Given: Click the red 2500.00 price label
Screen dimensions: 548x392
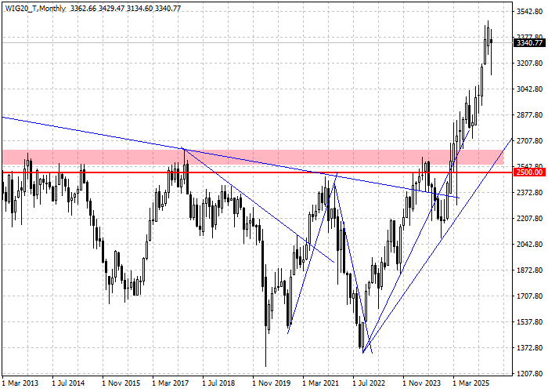Looking at the screenshot, I should (x=529, y=172).
